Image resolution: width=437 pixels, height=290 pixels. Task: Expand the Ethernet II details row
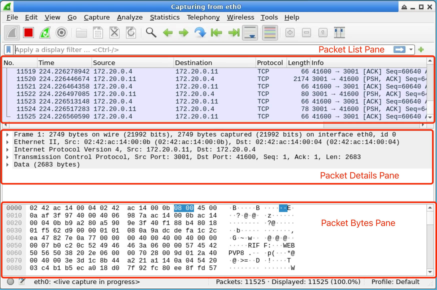point(7,142)
